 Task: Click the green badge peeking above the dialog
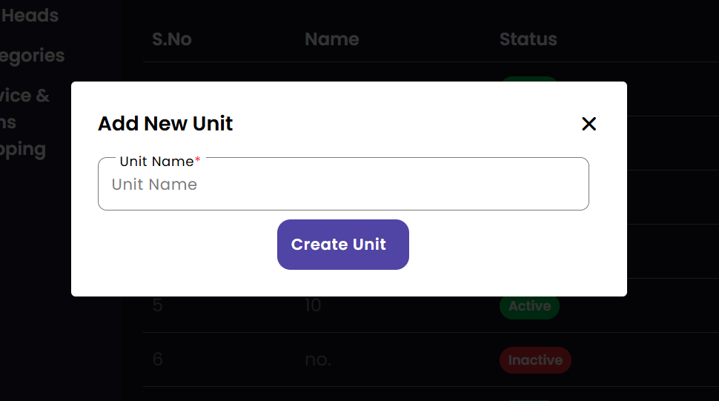click(x=529, y=79)
